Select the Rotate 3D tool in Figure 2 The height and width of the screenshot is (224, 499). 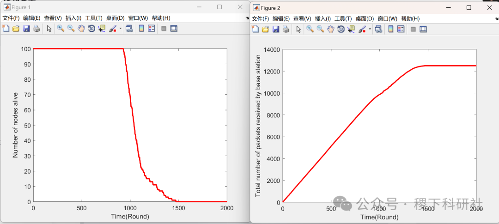click(x=341, y=30)
